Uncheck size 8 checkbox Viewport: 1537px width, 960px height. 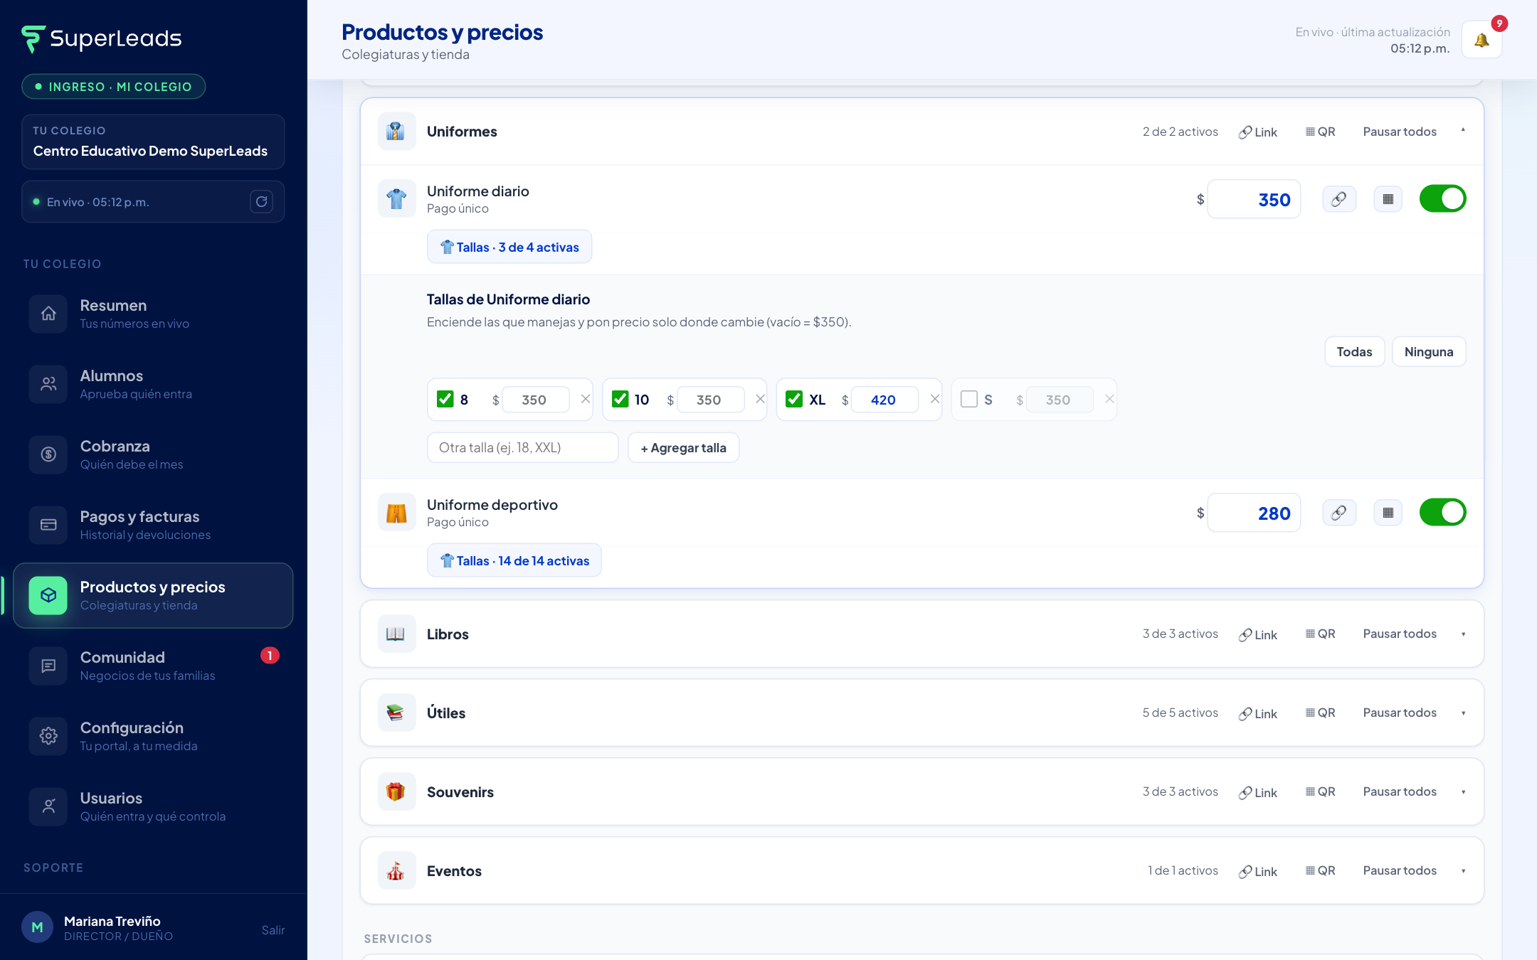[x=445, y=399]
